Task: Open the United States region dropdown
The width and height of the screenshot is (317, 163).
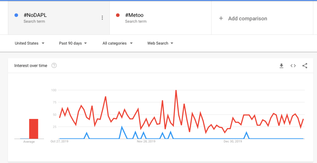Action: point(30,43)
